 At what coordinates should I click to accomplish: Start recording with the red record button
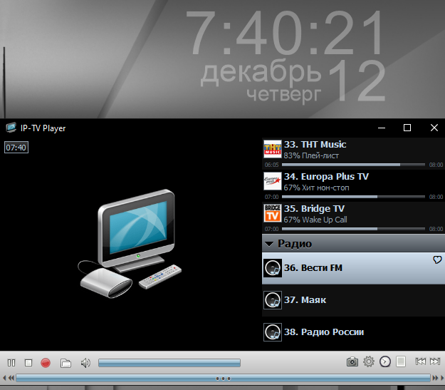click(46, 363)
